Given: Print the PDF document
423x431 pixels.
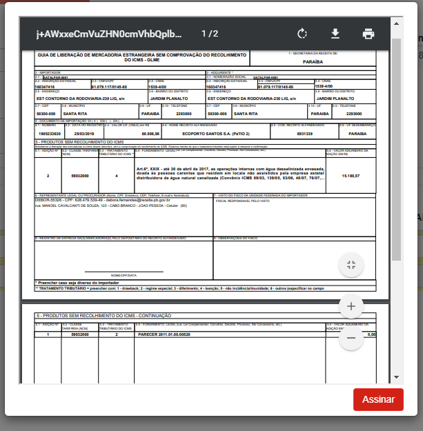Looking at the screenshot, I should tap(368, 34).
